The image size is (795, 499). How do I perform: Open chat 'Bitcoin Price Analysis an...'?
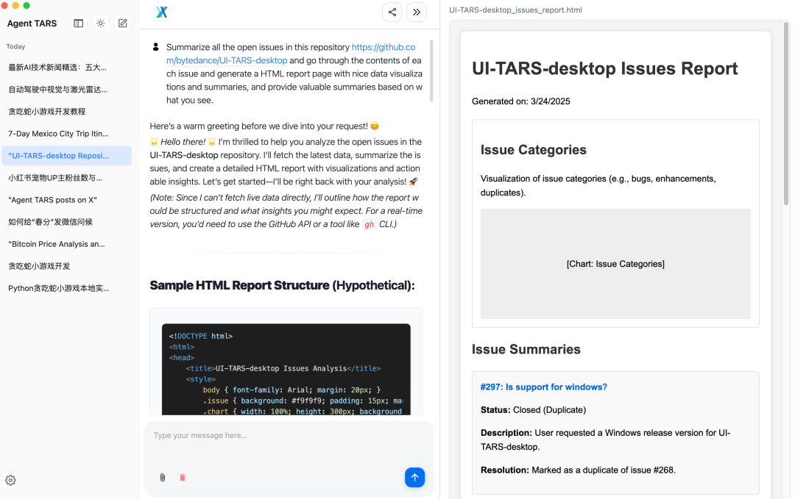(x=66, y=244)
